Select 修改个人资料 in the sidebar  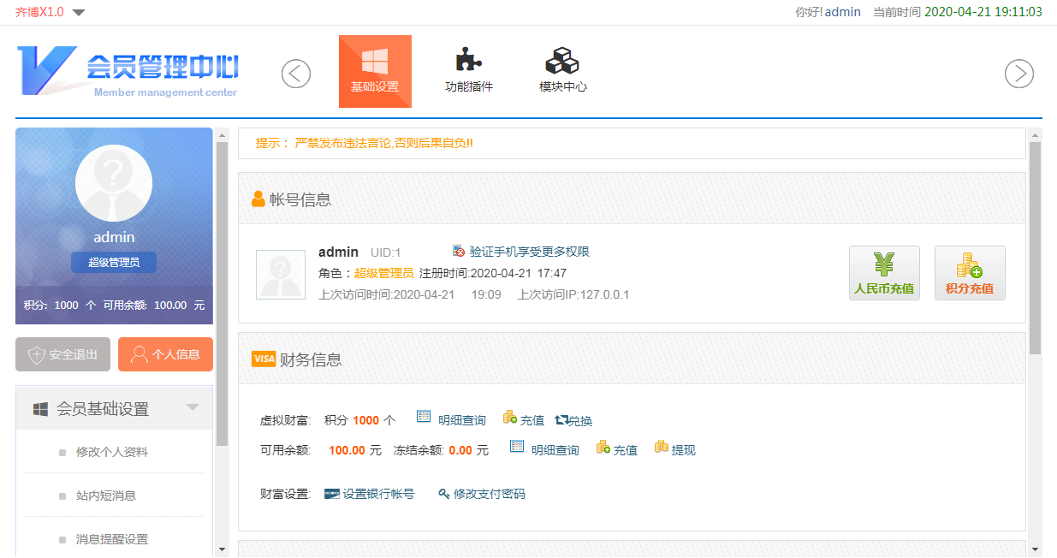click(112, 452)
